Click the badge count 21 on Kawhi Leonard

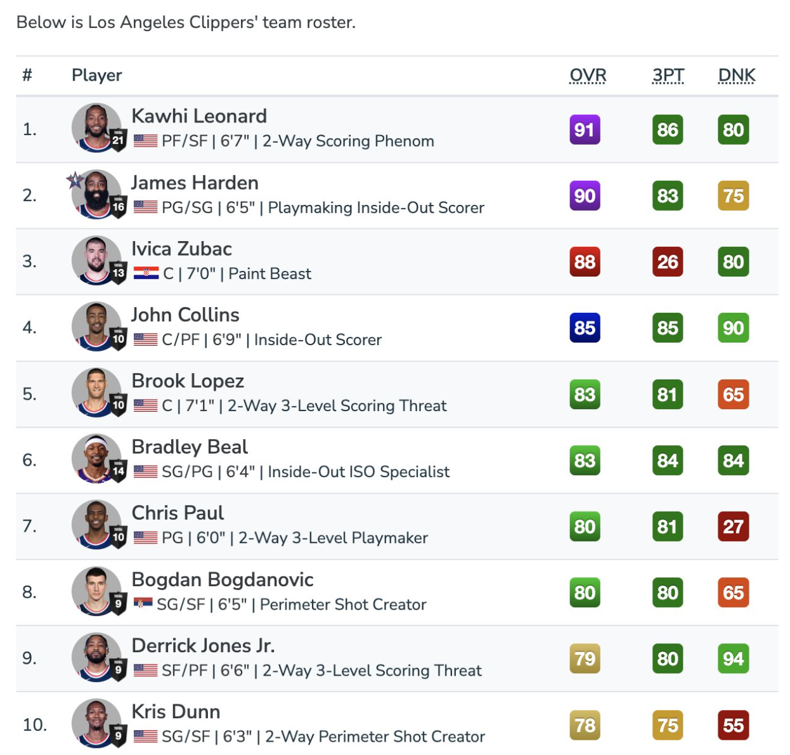click(119, 140)
